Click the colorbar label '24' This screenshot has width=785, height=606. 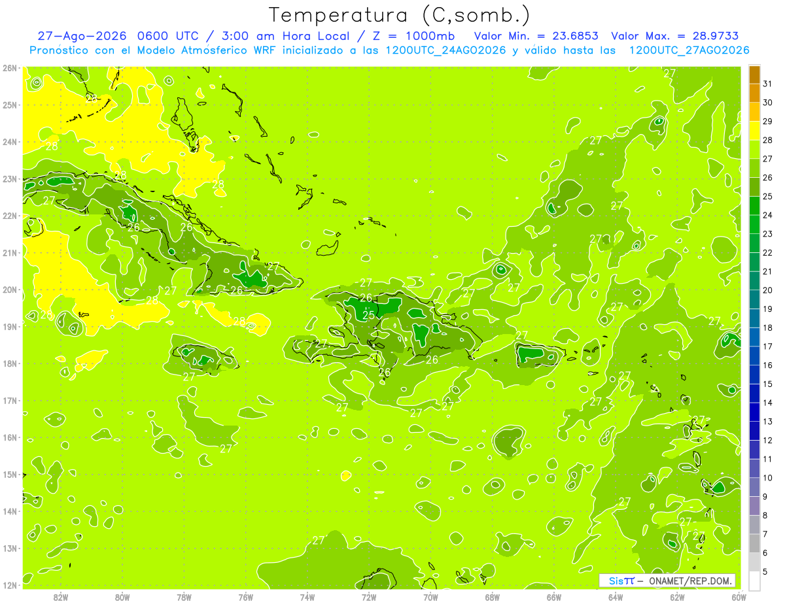(767, 215)
